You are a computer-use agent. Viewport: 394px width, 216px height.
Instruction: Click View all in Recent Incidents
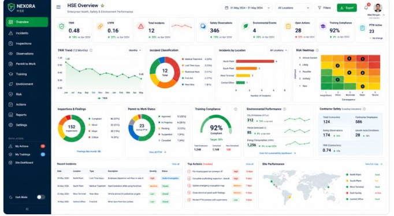point(176,164)
